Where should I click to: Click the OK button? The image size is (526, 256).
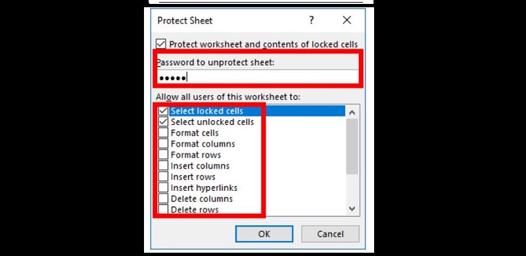[264, 234]
